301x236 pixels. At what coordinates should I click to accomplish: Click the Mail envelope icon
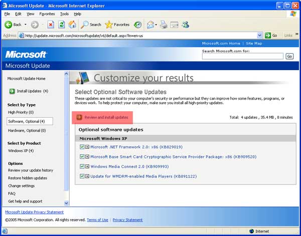tap(150, 25)
